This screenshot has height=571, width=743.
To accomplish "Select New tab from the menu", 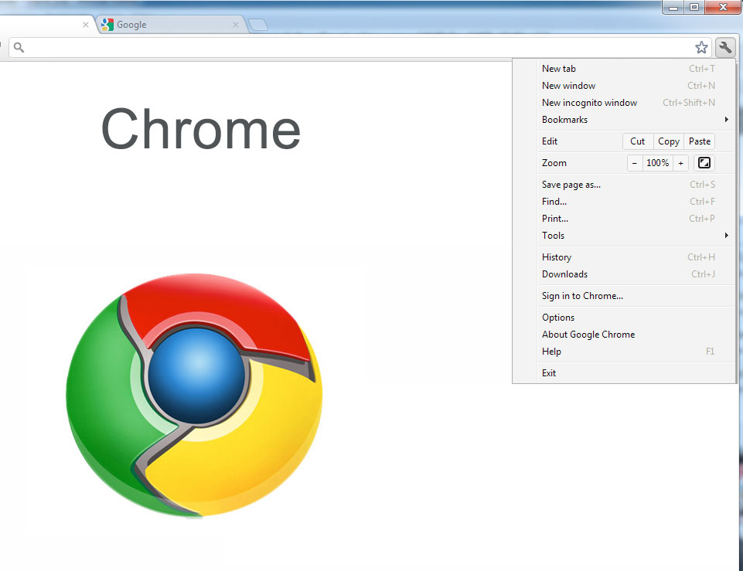I will (629, 69).
